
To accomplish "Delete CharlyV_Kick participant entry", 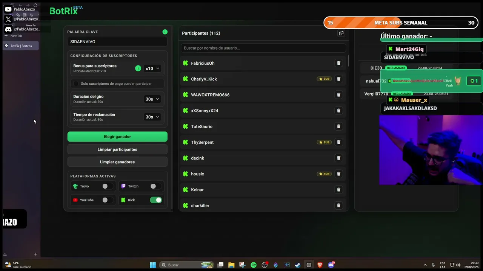I will [x=338, y=79].
